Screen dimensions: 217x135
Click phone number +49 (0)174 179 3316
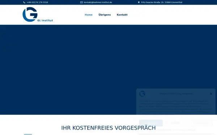[x=37, y=3]
